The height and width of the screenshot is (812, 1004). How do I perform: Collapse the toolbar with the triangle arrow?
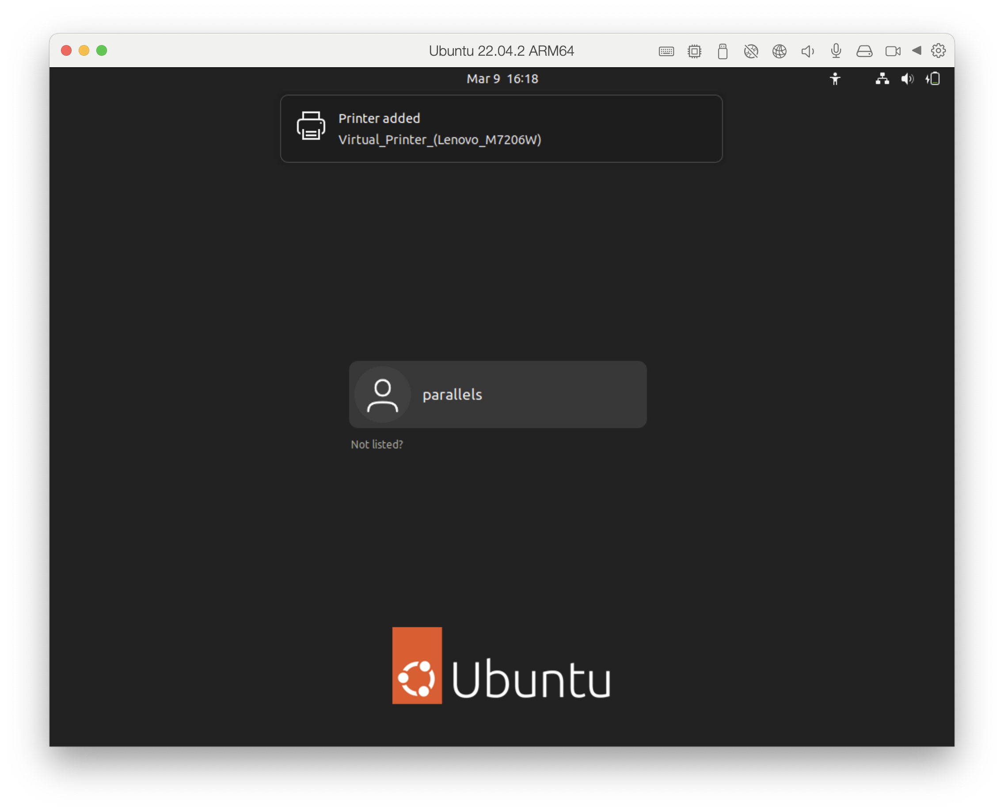point(917,50)
